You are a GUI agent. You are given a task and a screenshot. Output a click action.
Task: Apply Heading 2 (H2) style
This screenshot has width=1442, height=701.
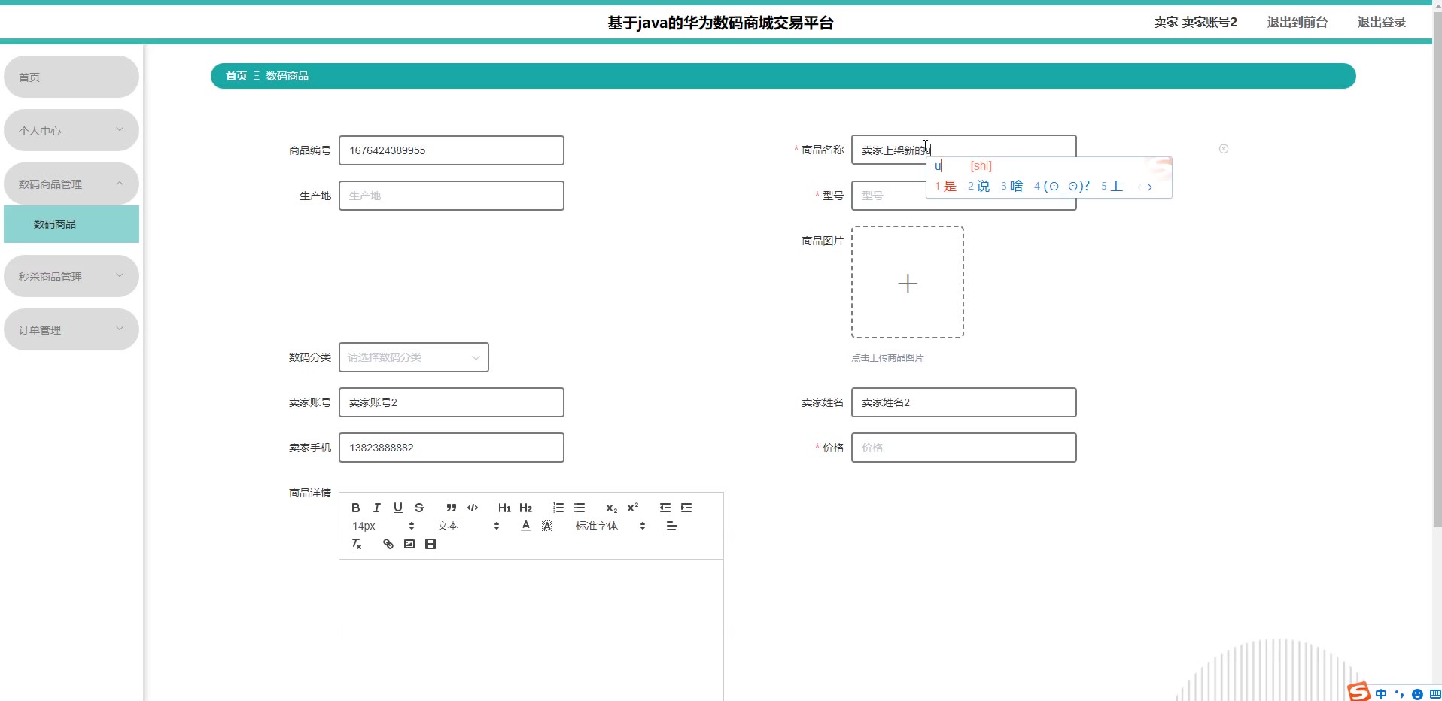pyautogui.click(x=526, y=508)
